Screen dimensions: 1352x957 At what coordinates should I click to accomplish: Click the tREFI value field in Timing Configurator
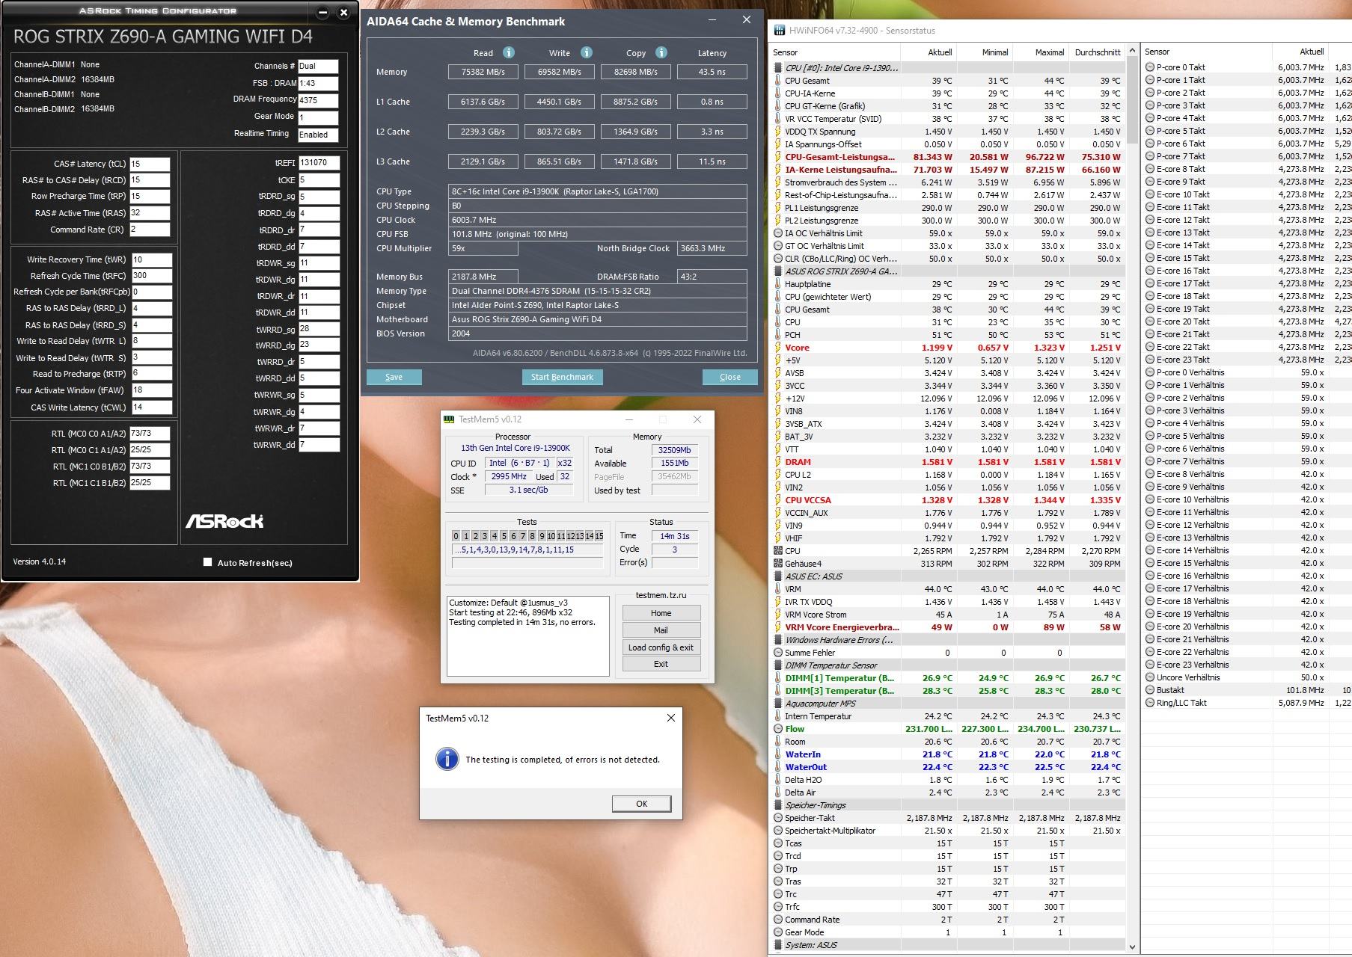coord(319,163)
